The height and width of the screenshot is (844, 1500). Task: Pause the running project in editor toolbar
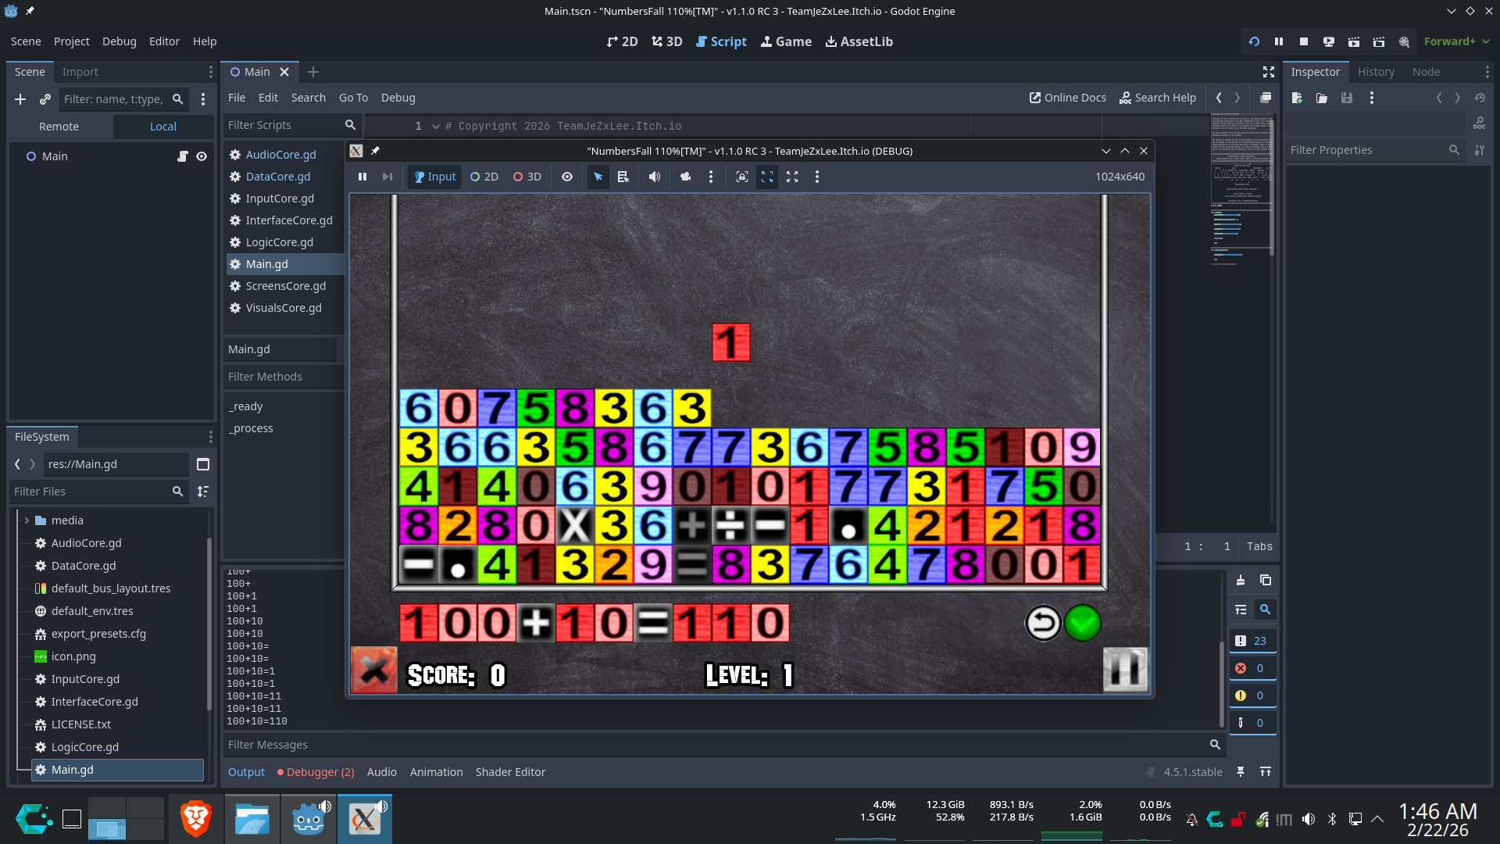(1279, 41)
